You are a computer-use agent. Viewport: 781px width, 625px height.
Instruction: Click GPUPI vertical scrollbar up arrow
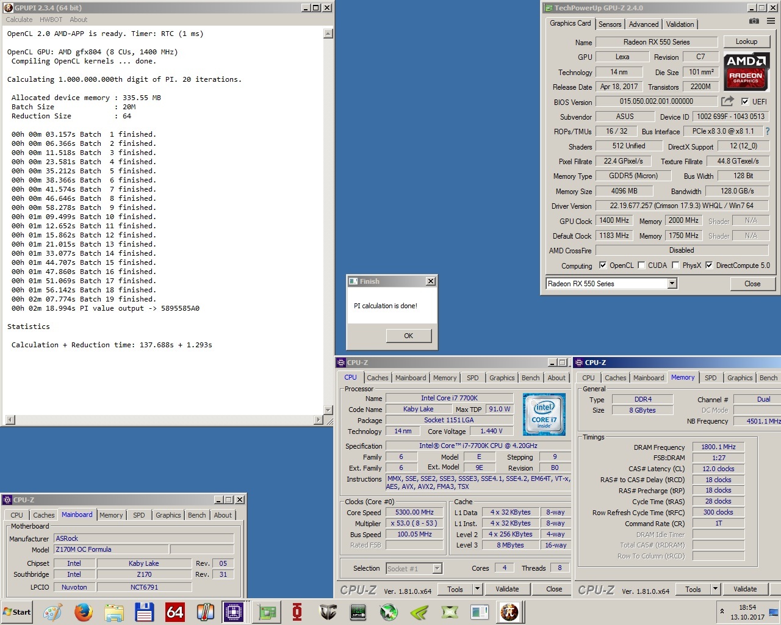pos(328,34)
